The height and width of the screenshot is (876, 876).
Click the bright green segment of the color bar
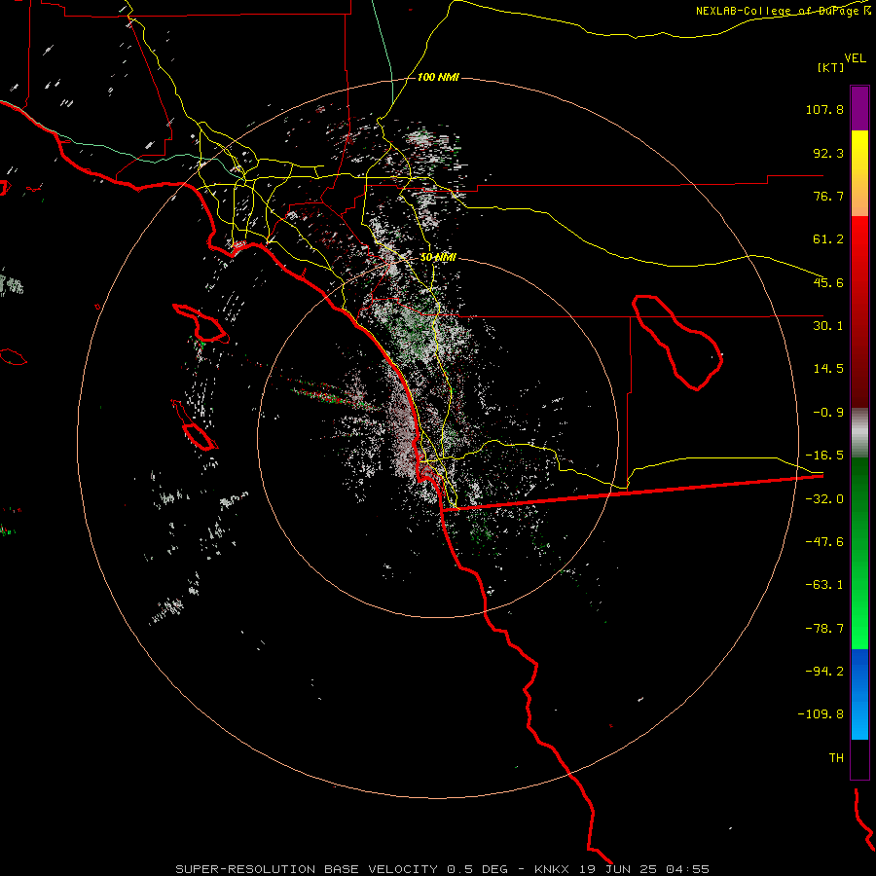click(859, 553)
